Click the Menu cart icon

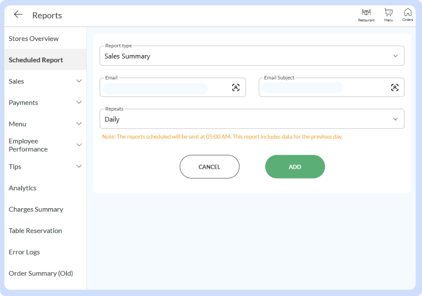click(388, 13)
